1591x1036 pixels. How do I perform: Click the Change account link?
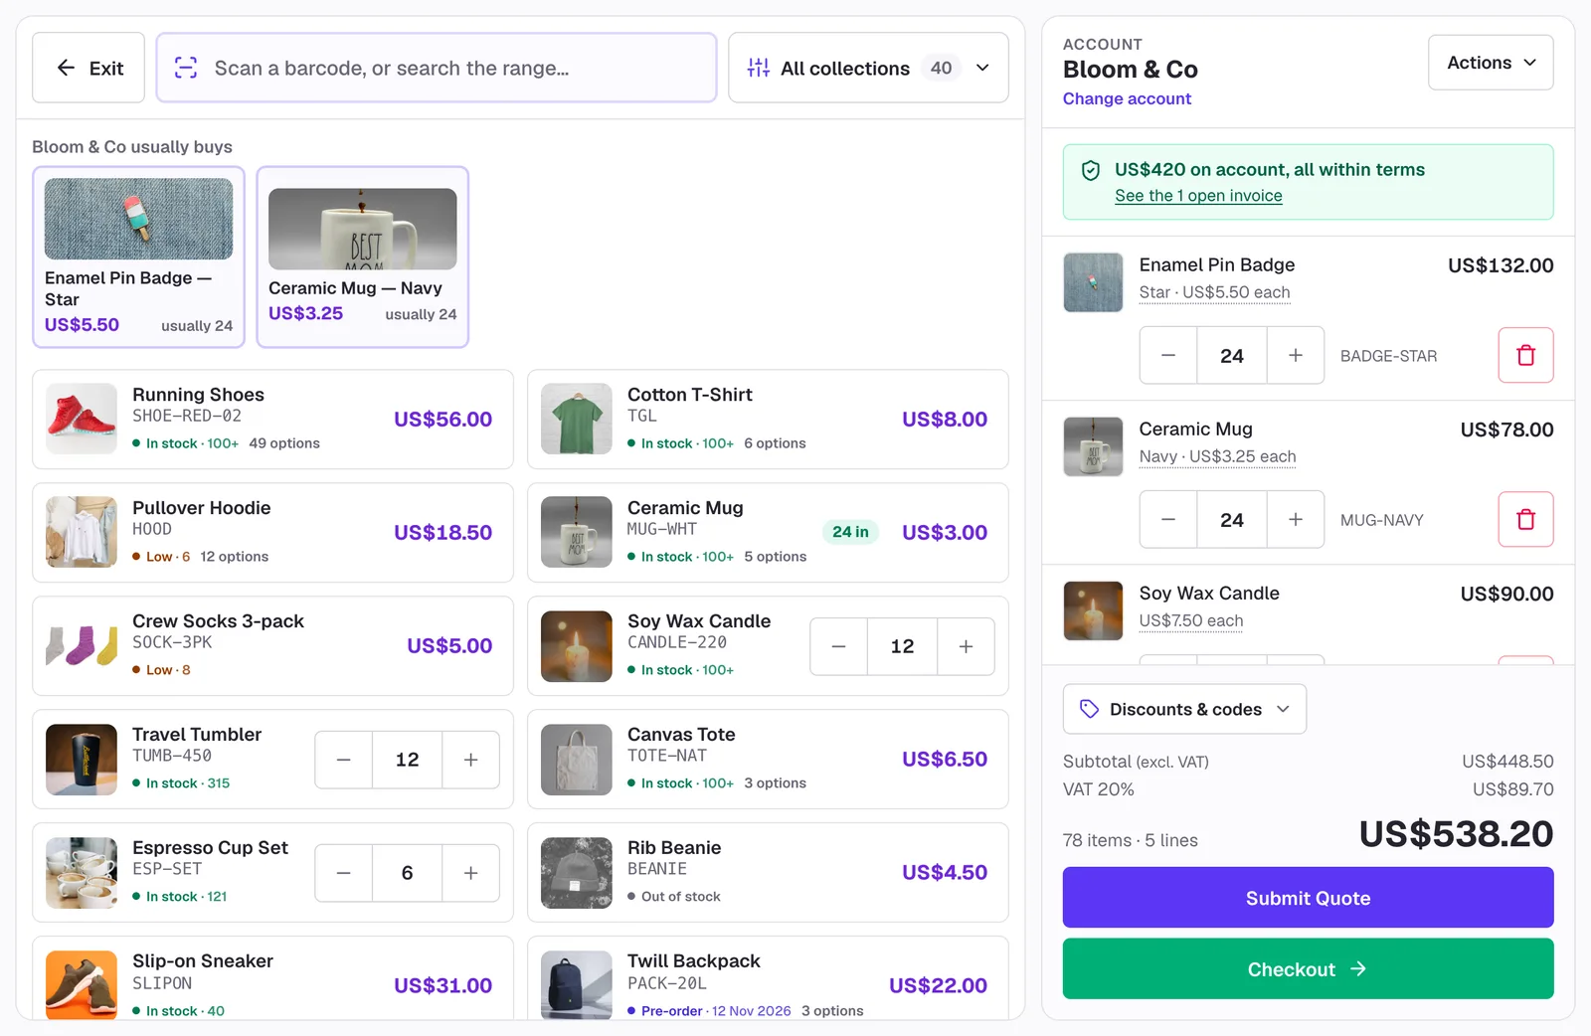(x=1127, y=98)
